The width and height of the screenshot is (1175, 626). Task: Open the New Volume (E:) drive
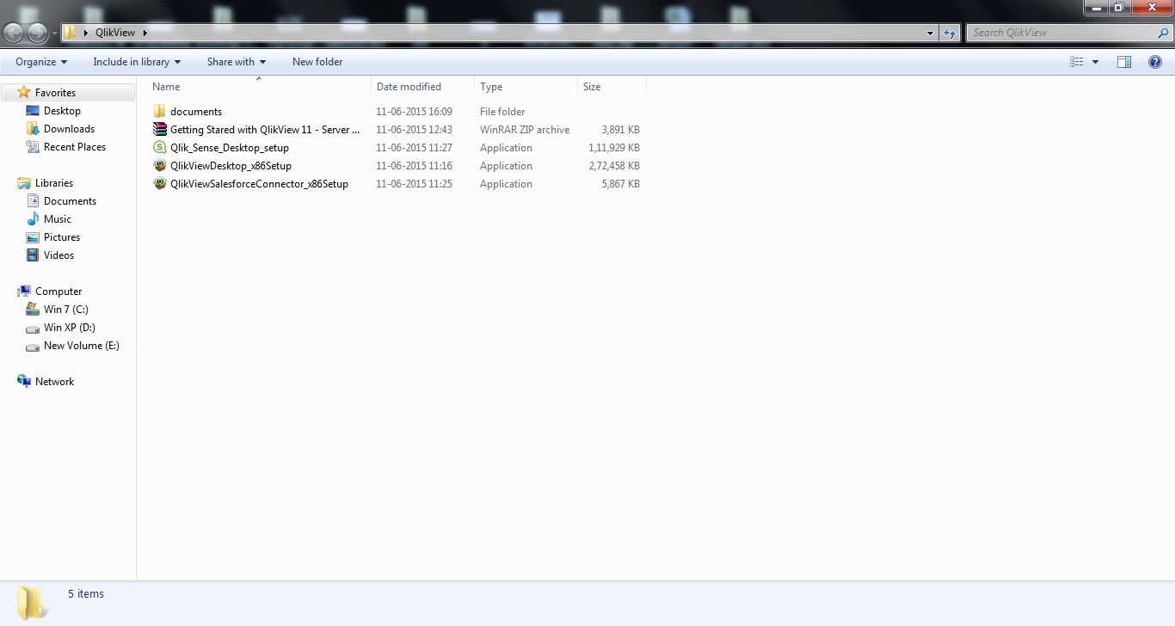pos(72,346)
